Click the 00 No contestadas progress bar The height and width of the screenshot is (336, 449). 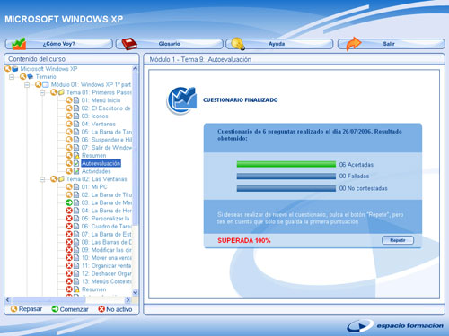(x=286, y=188)
